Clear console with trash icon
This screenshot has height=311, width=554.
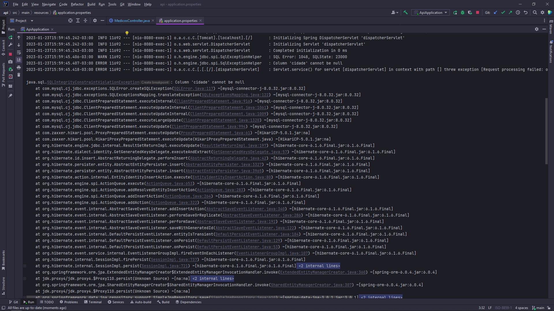coord(19,75)
